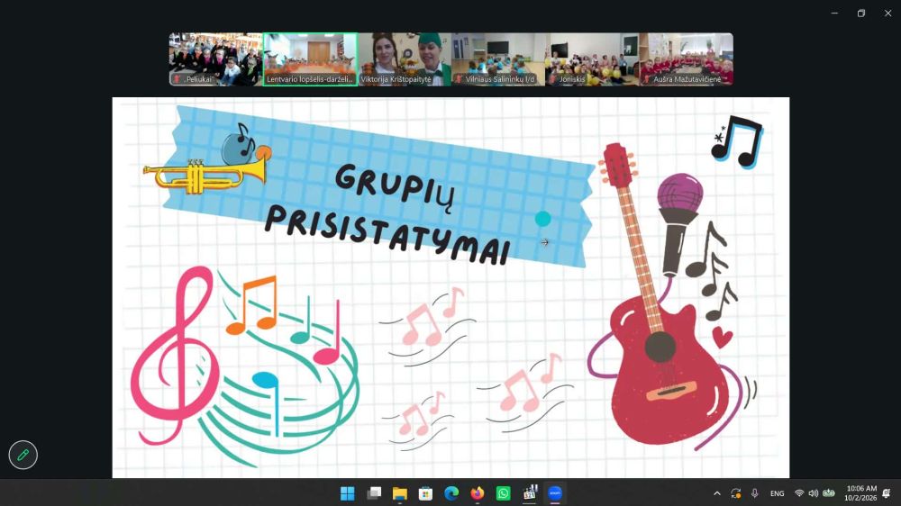
Task: Switch to Firefox in the taskbar
Action: click(x=478, y=493)
